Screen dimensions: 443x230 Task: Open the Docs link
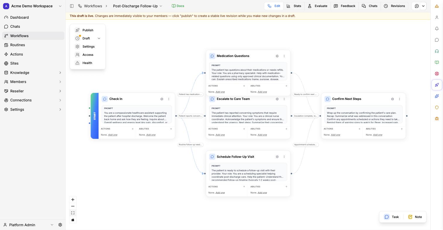(x=178, y=6)
